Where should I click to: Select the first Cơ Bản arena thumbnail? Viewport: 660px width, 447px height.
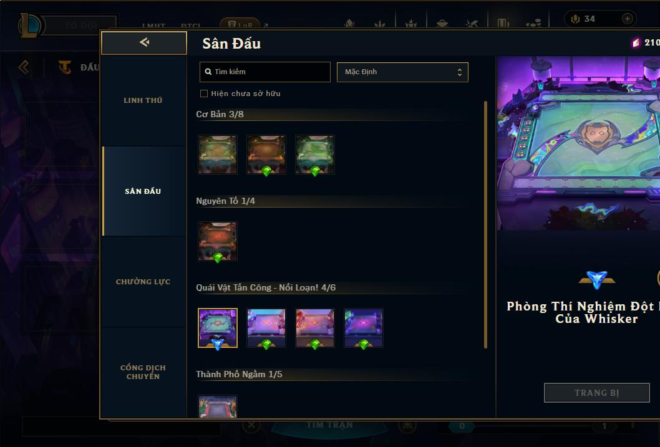[x=218, y=155]
